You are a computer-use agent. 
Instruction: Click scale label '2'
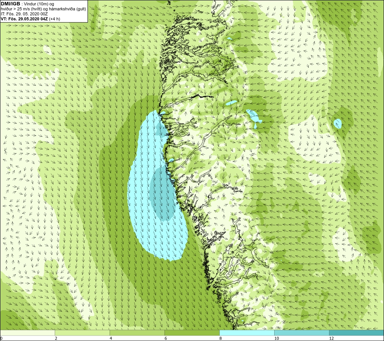click(56, 338)
